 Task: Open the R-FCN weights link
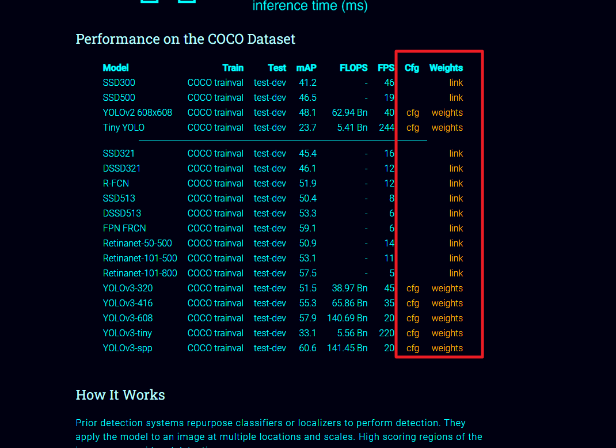[456, 184]
